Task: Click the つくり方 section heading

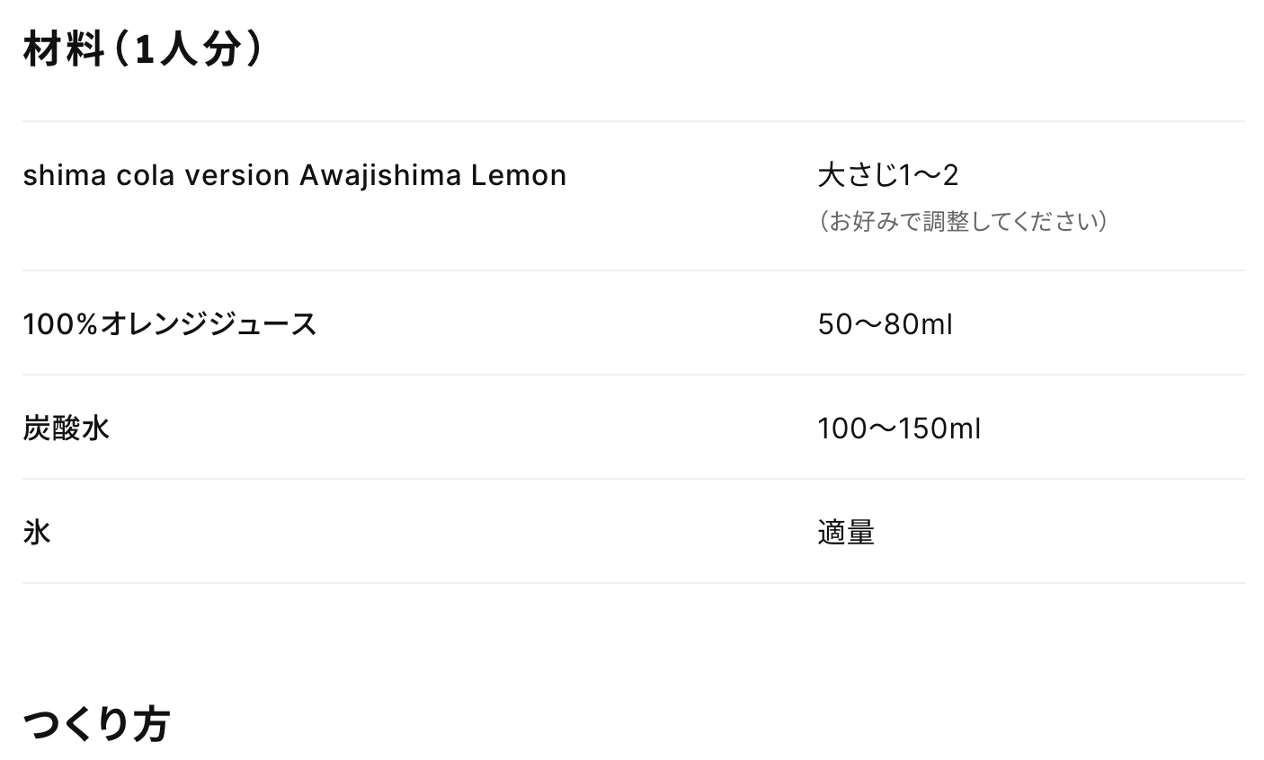Action: tap(96, 724)
